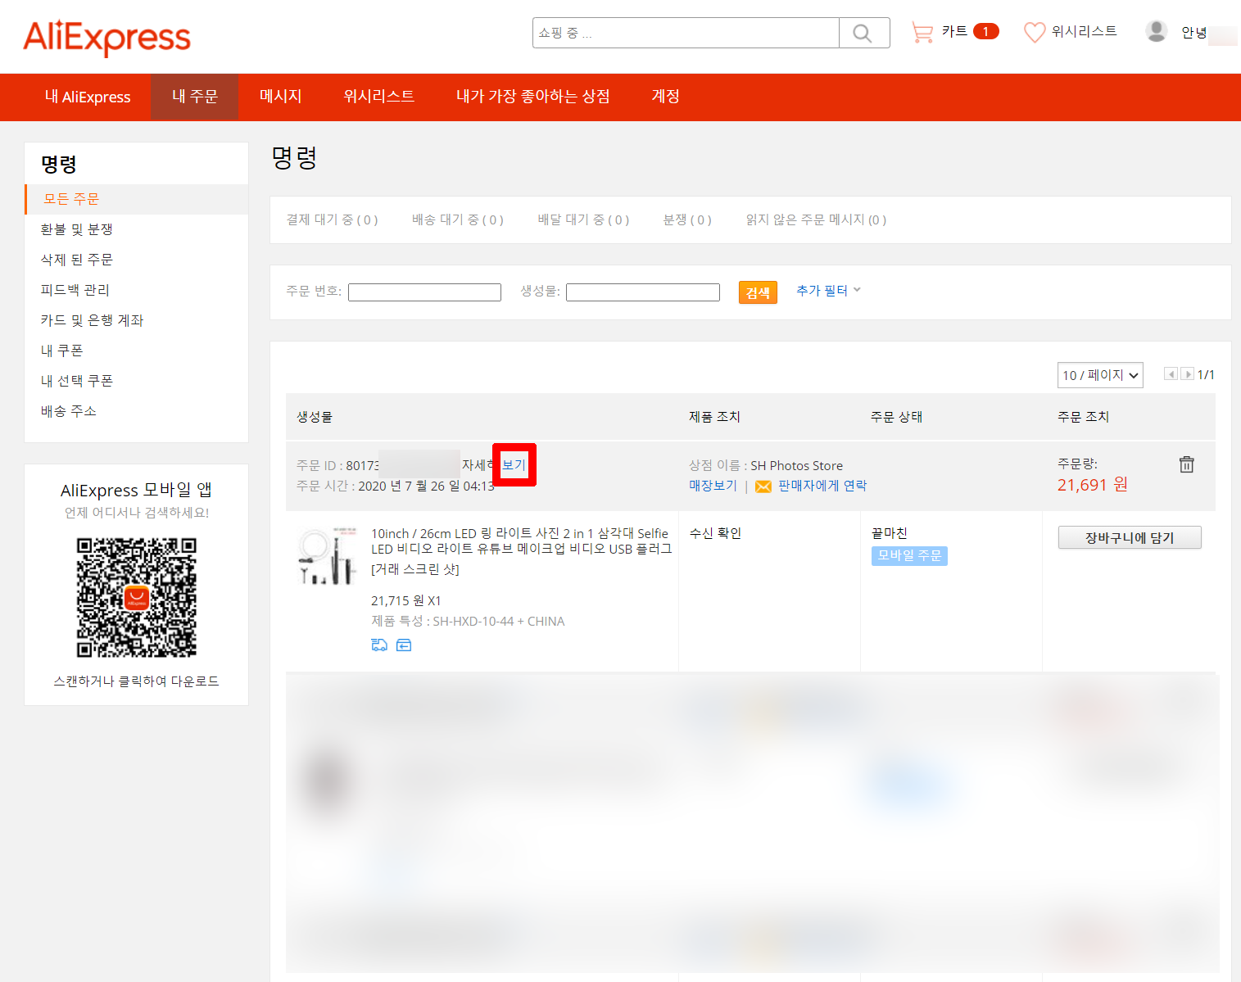Click the 장바구니에 담기 button
1241x982 pixels.
coord(1130,537)
